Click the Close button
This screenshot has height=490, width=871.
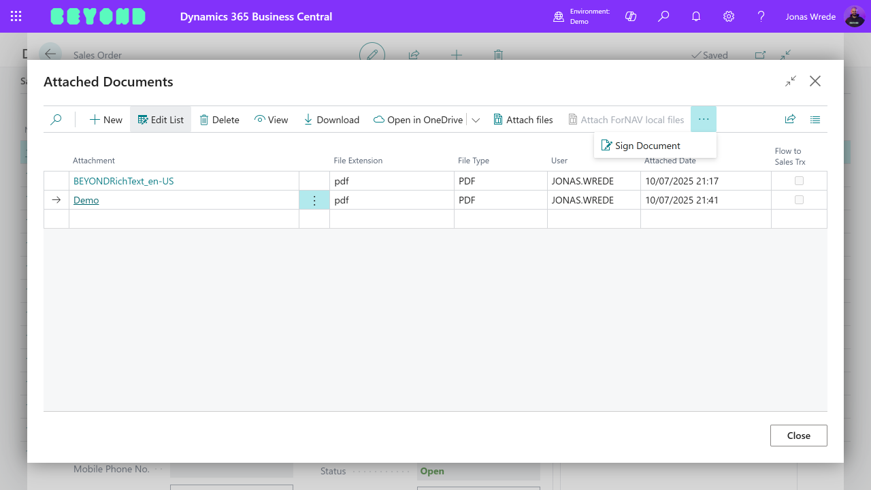click(798, 435)
